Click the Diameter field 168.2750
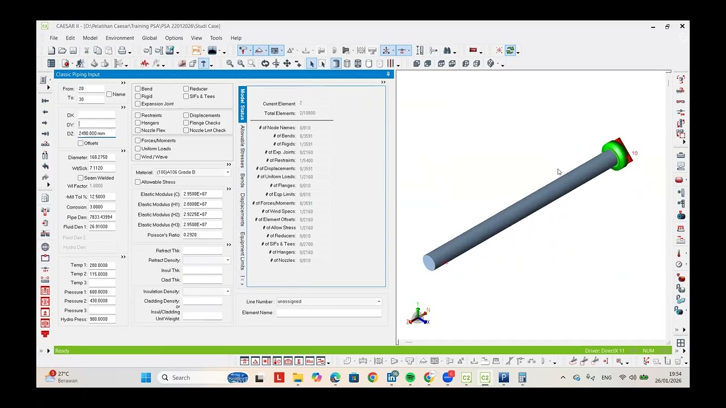726x408 pixels. (x=102, y=158)
